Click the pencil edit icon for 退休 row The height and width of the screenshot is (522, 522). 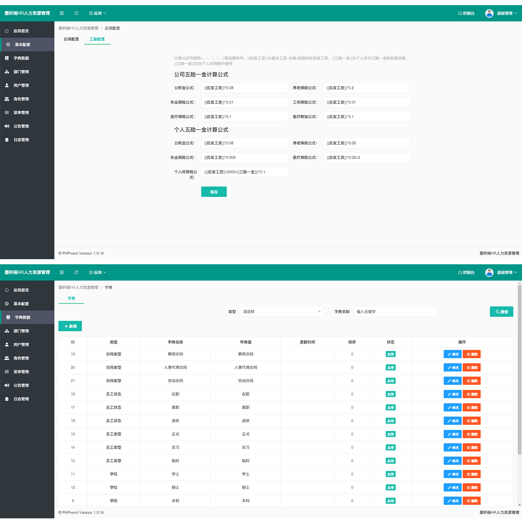click(449, 421)
